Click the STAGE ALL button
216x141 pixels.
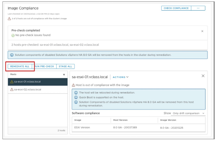point(65,66)
